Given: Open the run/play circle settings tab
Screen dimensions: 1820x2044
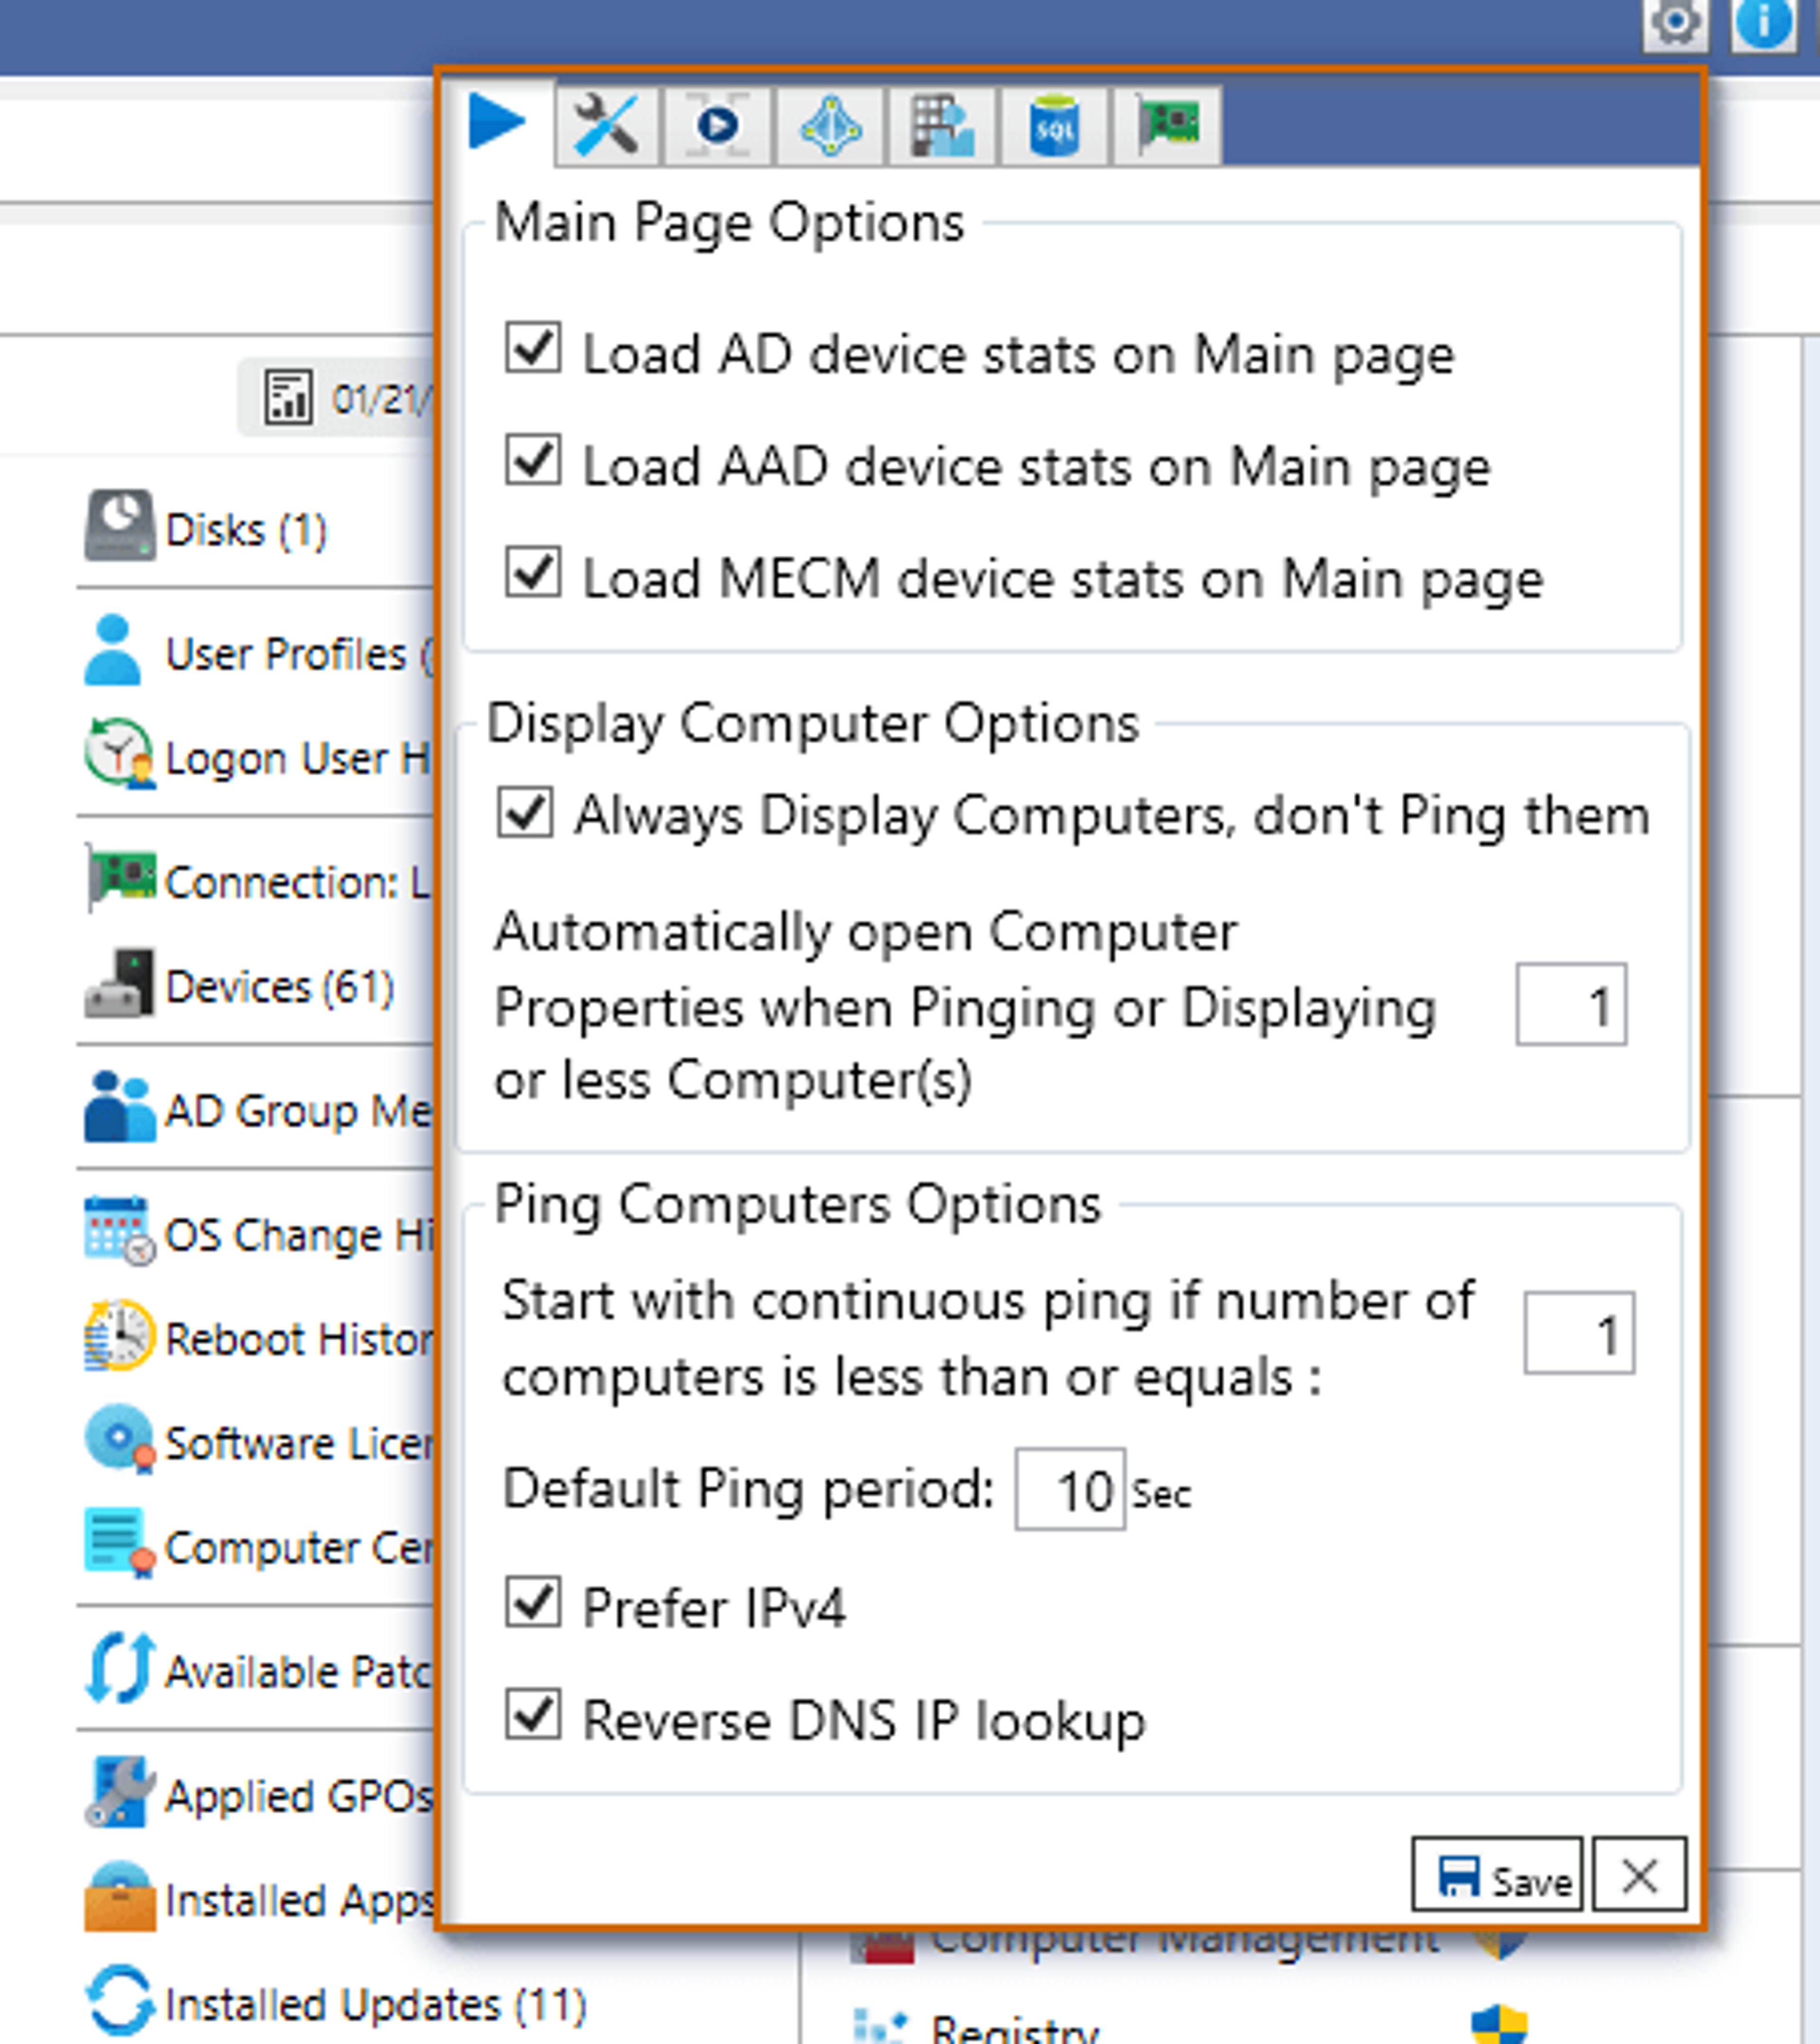Looking at the screenshot, I should tap(719, 125).
